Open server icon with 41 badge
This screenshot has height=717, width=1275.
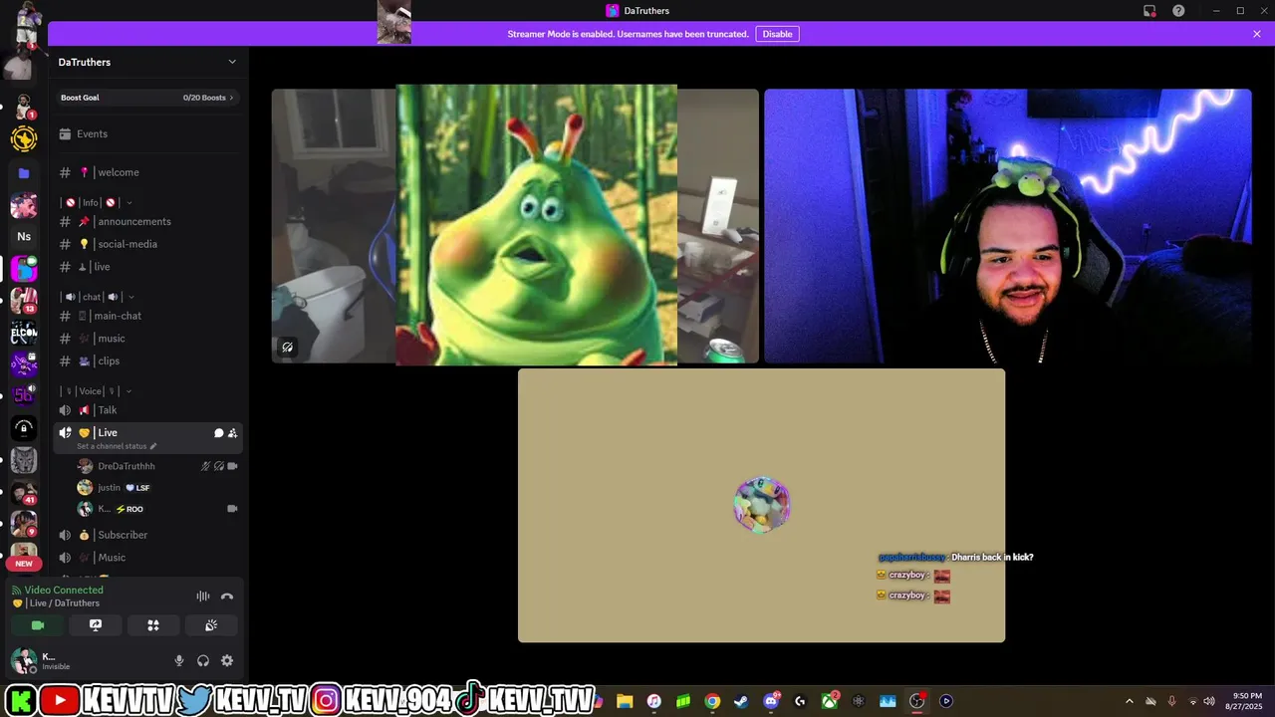(x=24, y=493)
